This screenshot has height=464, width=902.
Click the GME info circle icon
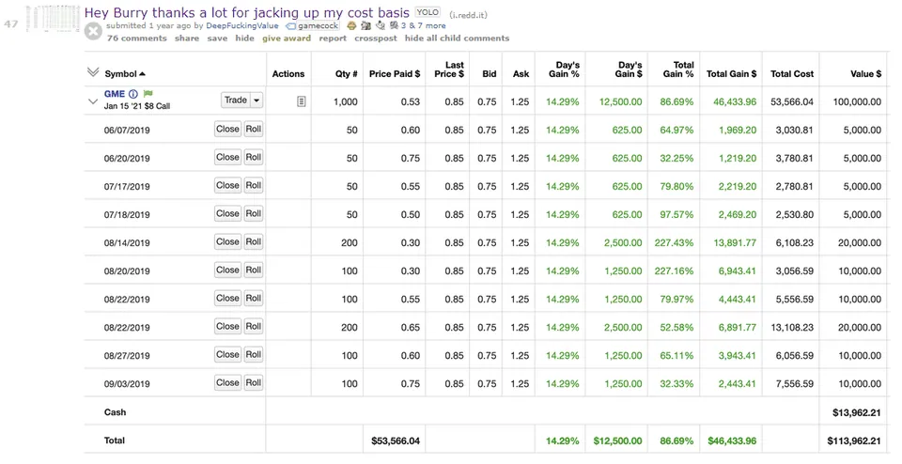click(132, 94)
